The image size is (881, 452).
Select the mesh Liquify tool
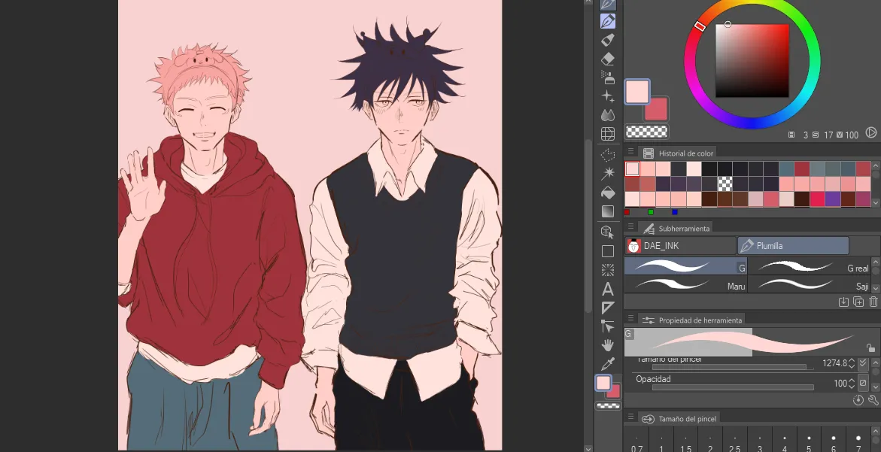pyautogui.click(x=607, y=134)
